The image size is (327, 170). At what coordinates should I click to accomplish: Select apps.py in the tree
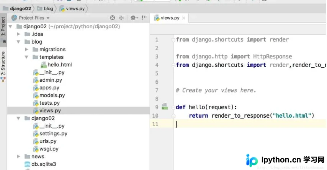49,87
